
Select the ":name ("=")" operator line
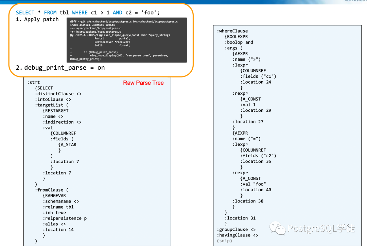pos(246,139)
